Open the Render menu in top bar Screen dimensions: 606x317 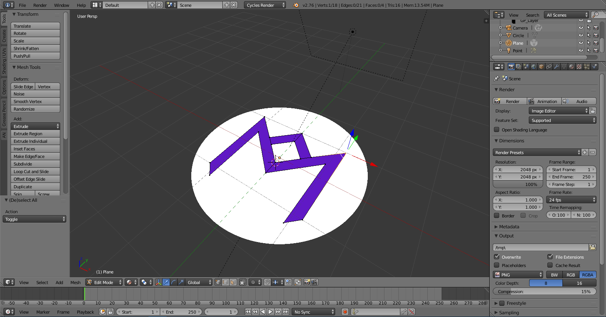click(40, 5)
